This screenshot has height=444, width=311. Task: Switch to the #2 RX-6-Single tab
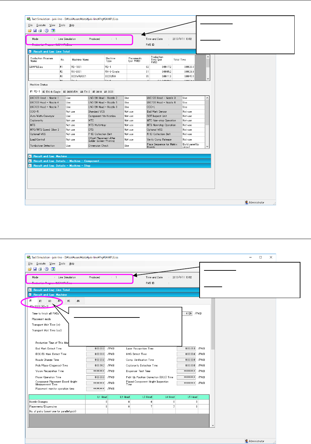[x=51, y=92]
